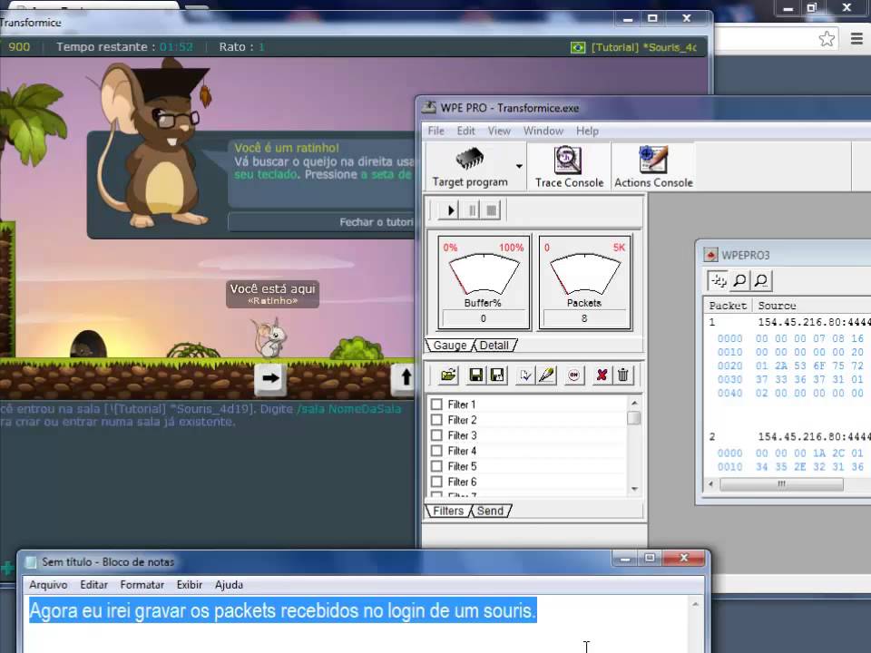Bookmark the page with the browser star icon

pos(827,39)
